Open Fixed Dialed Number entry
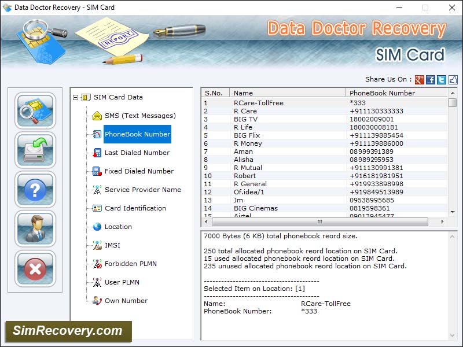The height and width of the screenshot is (347, 463). (139, 171)
